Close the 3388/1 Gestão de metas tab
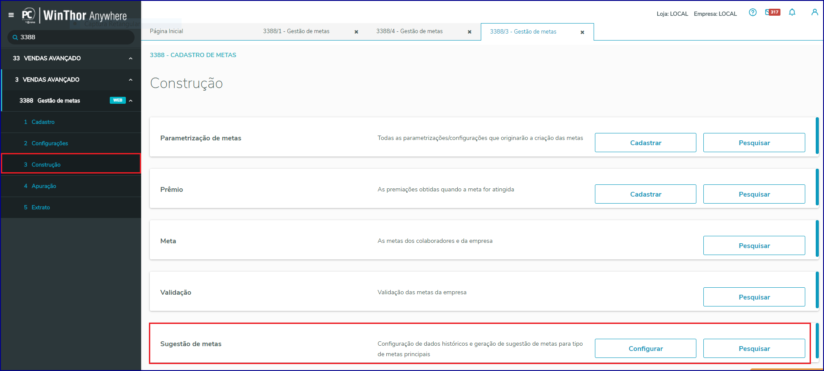 click(x=356, y=32)
